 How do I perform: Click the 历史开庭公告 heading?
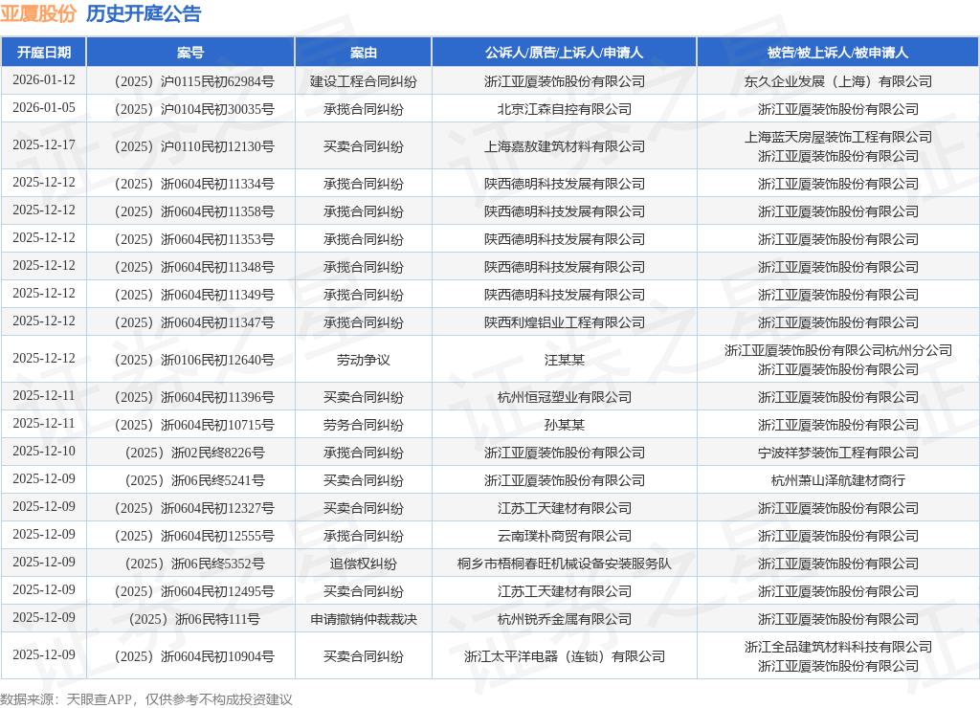click(x=144, y=13)
